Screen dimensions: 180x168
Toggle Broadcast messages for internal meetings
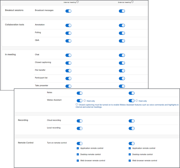coord(68,11)
